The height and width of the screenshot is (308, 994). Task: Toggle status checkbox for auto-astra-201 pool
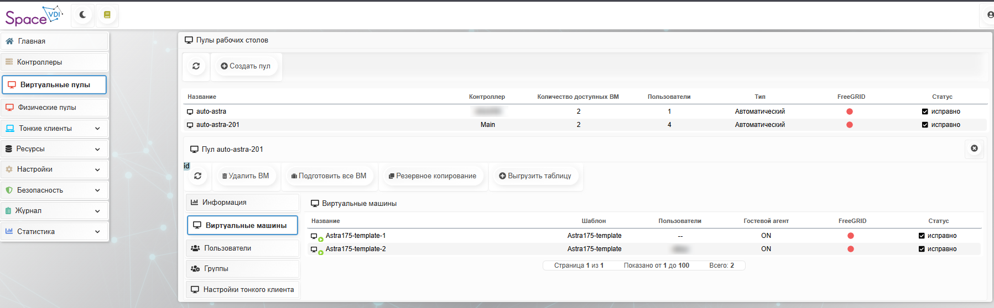click(925, 125)
